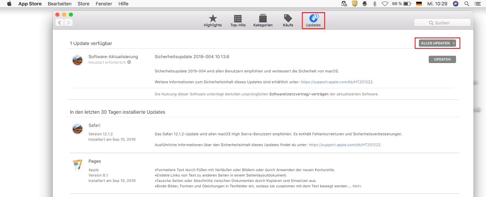
Task: Click Sicherheitsupdate 2019-004 10.13.6 heading
Action: [192, 57]
